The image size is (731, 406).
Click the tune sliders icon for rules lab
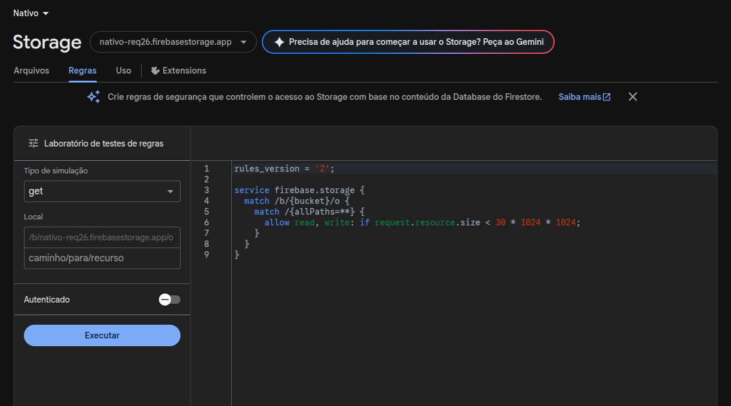(x=33, y=144)
